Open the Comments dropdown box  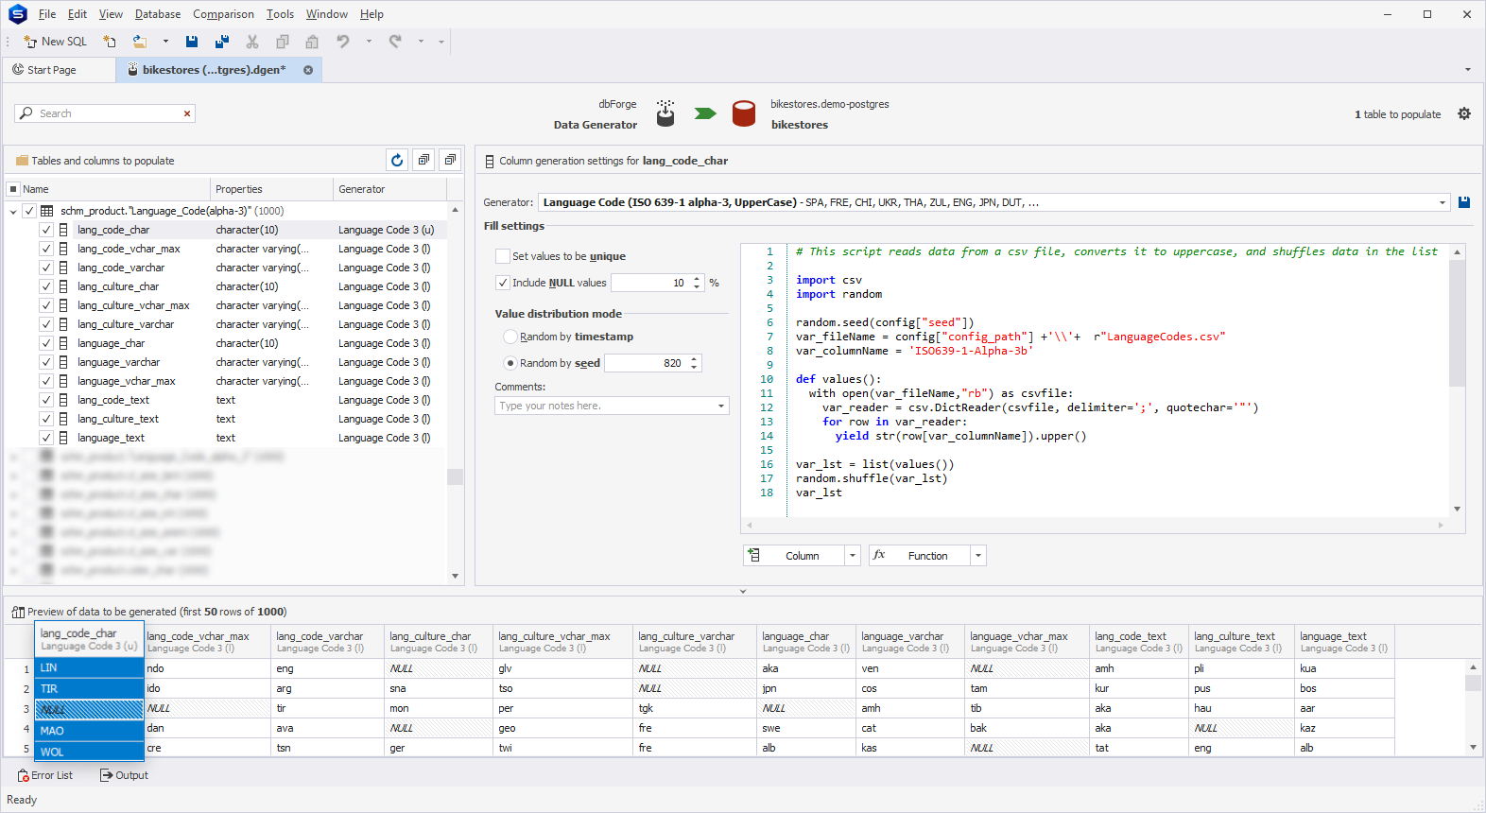coord(721,406)
